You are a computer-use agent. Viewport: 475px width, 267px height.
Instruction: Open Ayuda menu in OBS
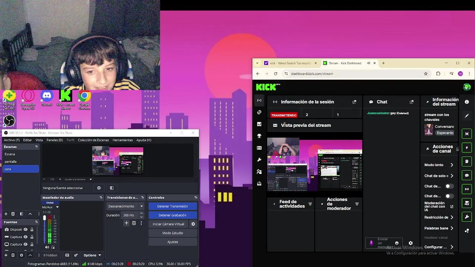tap(144, 140)
